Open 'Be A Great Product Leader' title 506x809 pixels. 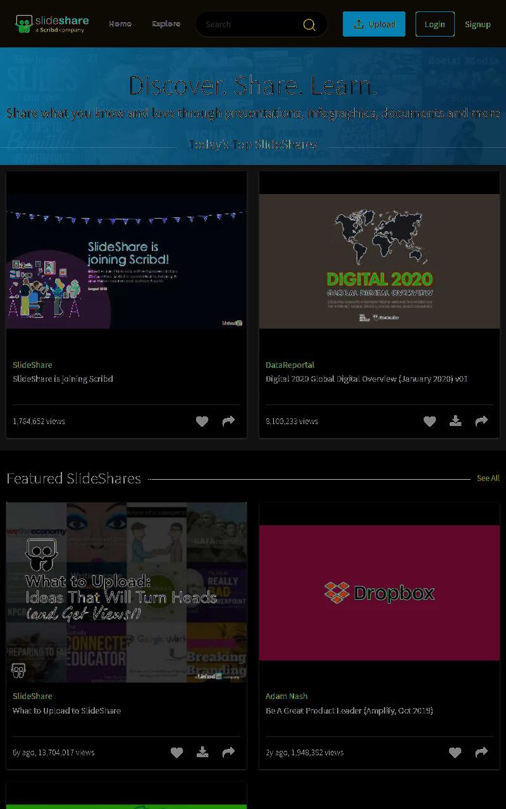coord(349,710)
